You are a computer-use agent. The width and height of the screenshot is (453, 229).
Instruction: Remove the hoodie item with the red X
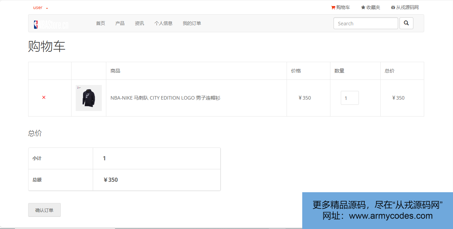click(44, 97)
